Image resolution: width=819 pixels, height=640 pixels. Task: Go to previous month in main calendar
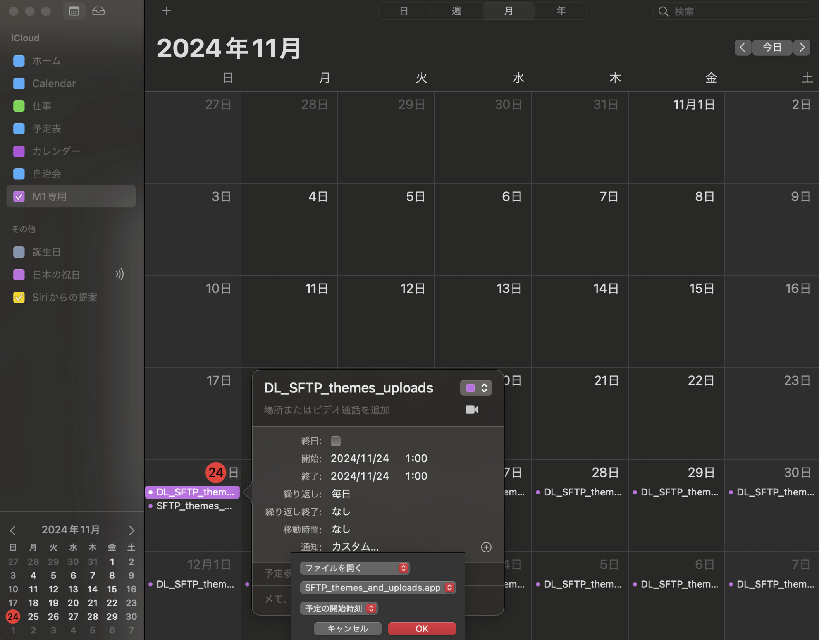(742, 47)
